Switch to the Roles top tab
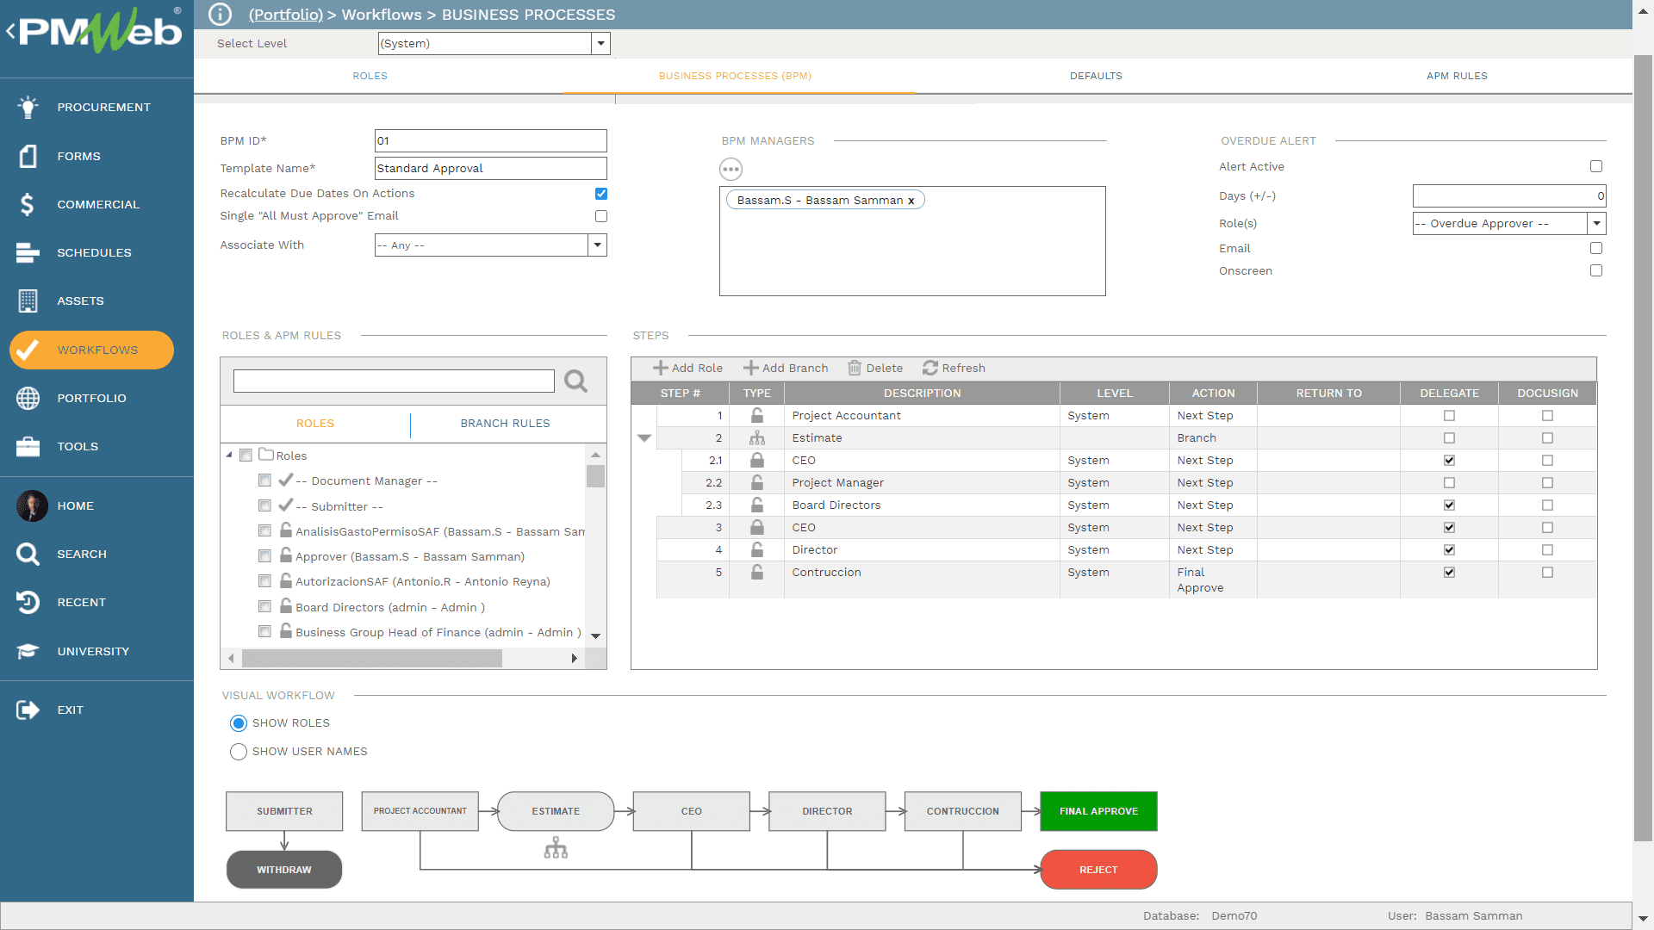The image size is (1654, 930). (370, 76)
